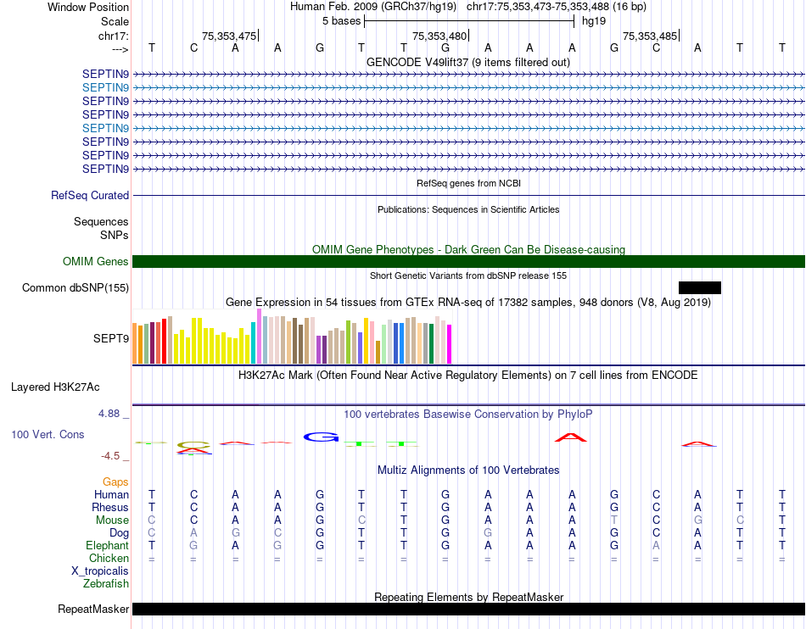Screen dimensions: 806x629
Task: Open 100 vertebrates Basewise Conservation by PhyloP title
Action: click(468, 414)
